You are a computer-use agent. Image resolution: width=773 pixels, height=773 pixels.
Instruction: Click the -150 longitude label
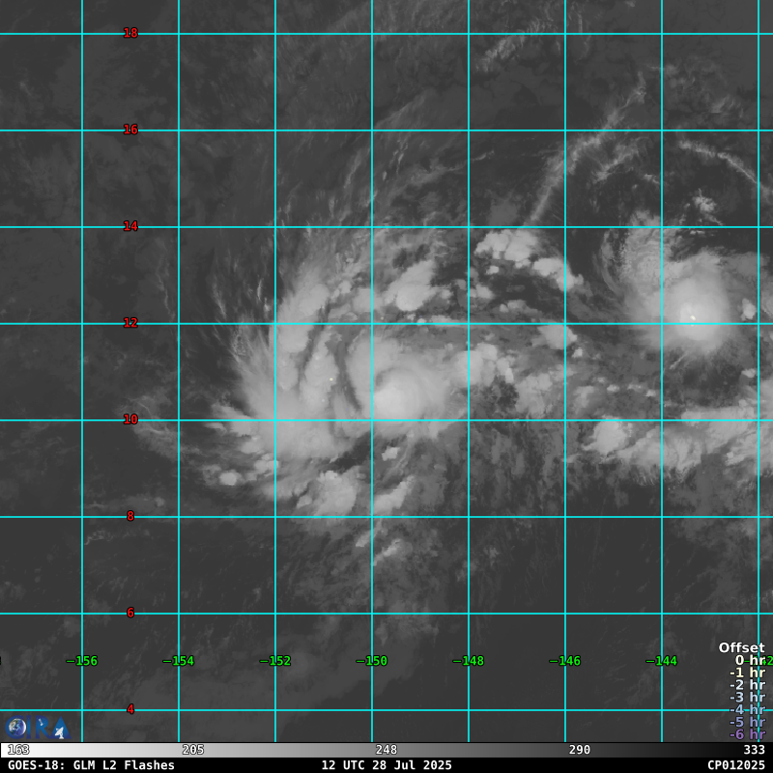pyautogui.click(x=372, y=661)
